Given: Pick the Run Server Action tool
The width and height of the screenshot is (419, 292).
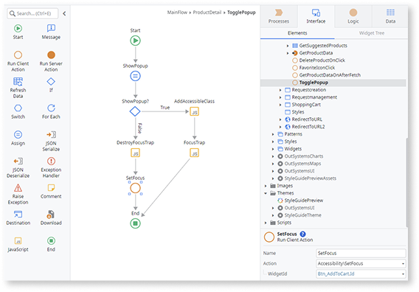Looking at the screenshot, I should 51,61.
